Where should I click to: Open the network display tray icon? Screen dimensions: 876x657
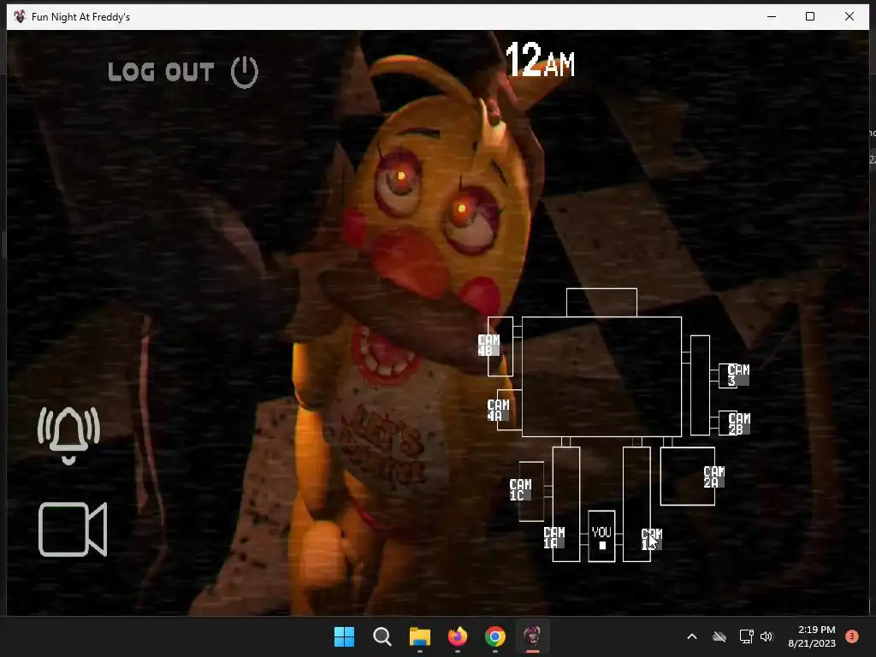(746, 636)
